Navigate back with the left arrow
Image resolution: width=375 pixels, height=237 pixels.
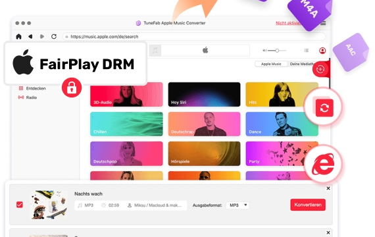click(x=30, y=37)
